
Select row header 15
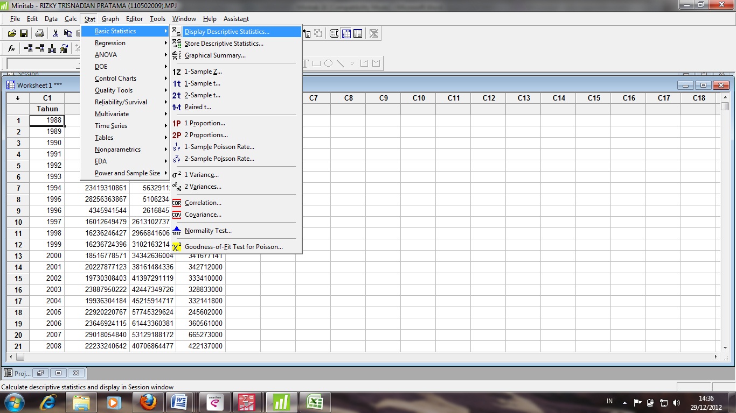click(x=18, y=279)
